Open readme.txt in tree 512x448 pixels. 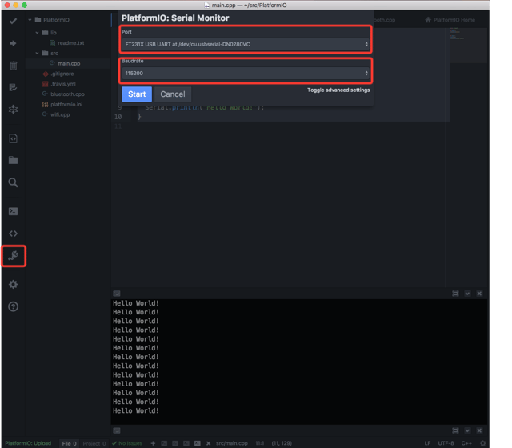pyautogui.click(x=71, y=42)
